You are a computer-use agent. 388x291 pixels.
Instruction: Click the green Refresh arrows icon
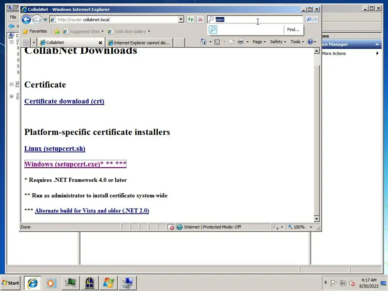(190, 19)
